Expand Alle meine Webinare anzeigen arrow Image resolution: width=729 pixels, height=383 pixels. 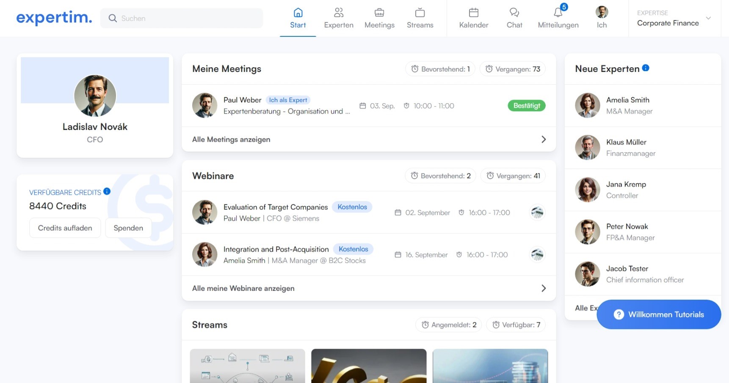pos(544,288)
